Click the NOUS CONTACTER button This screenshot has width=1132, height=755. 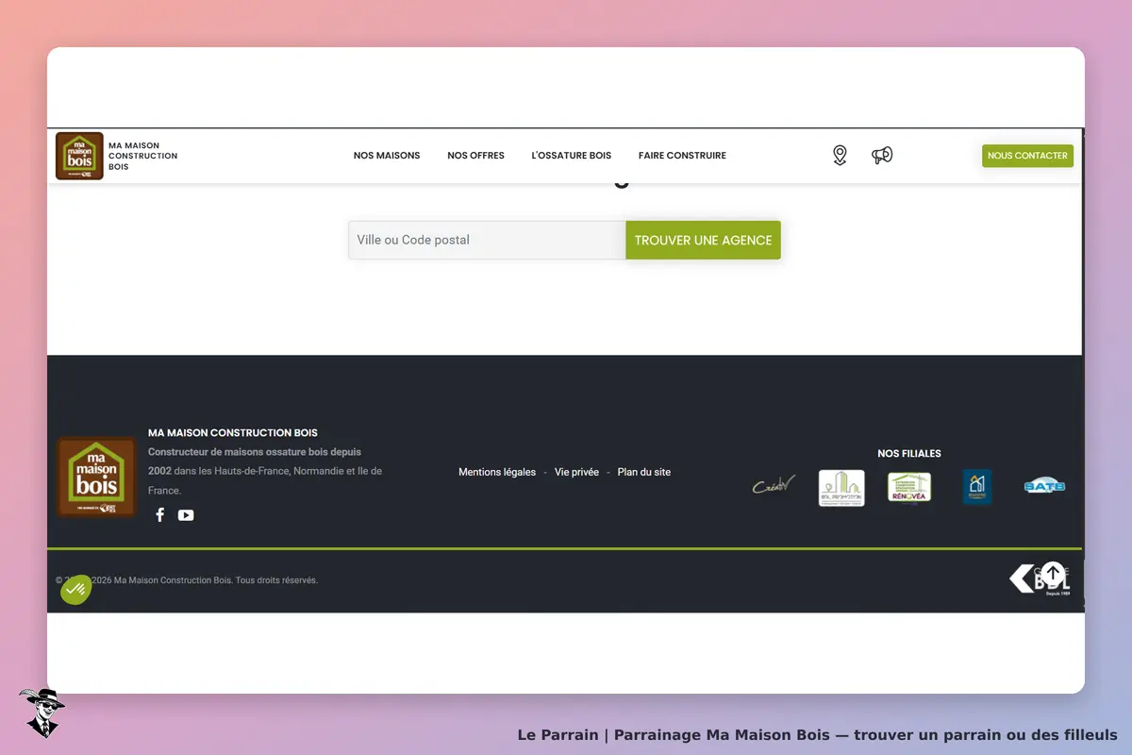tap(1027, 156)
